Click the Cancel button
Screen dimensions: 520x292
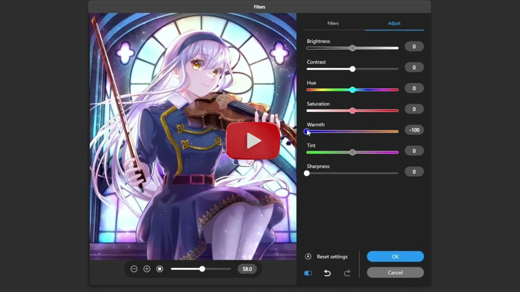pos(395,273)
